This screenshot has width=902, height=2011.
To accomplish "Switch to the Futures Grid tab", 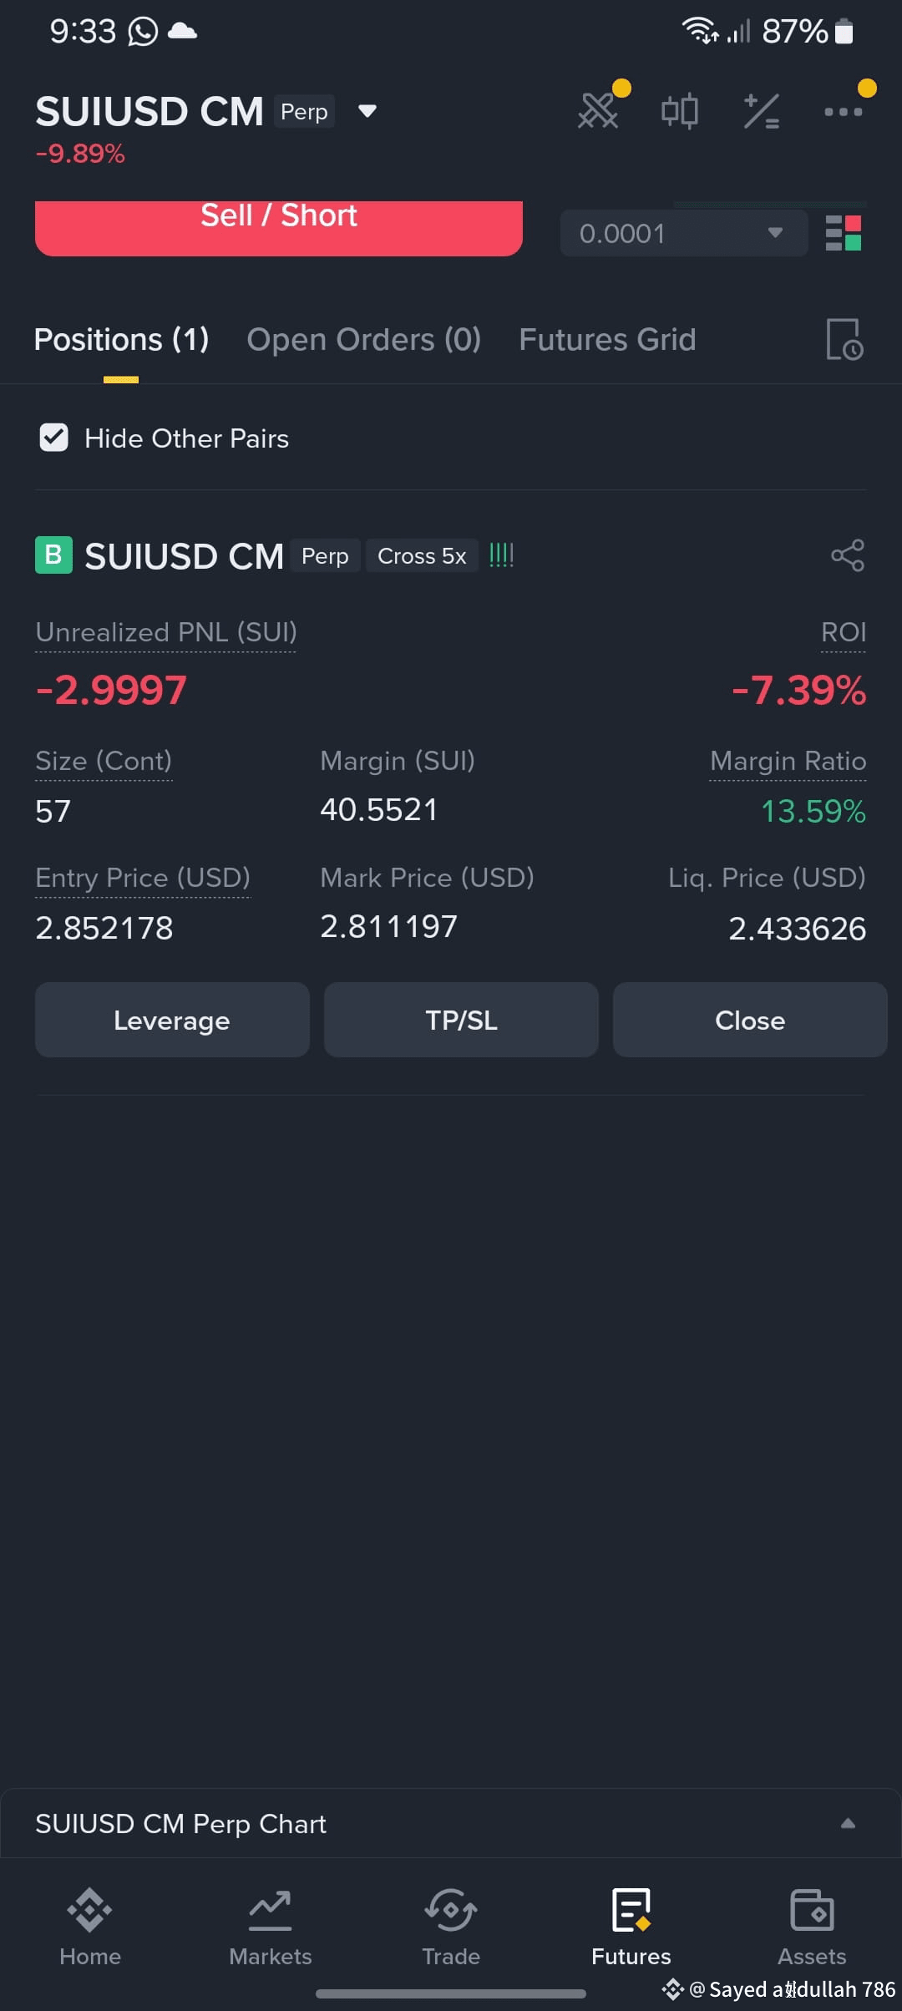I will (x=607, y=340).
